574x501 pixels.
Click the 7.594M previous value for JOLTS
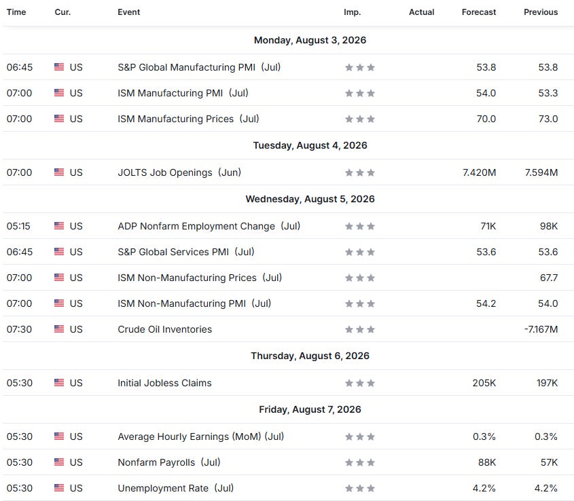tap(541, 172)
